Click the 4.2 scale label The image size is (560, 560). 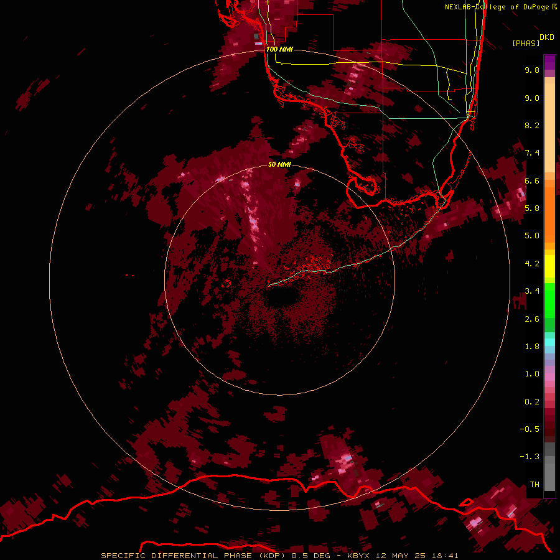532,264
